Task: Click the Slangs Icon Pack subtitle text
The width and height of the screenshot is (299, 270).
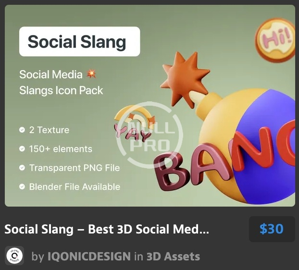Action: pyautogui.click(x=61, y=90)
